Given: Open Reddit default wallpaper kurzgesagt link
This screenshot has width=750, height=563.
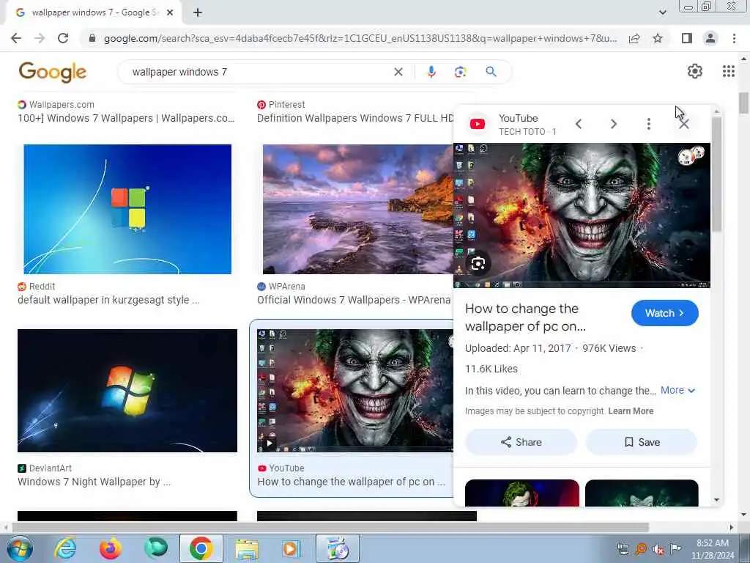Looking at the screenshot, I should pos(108,300).
